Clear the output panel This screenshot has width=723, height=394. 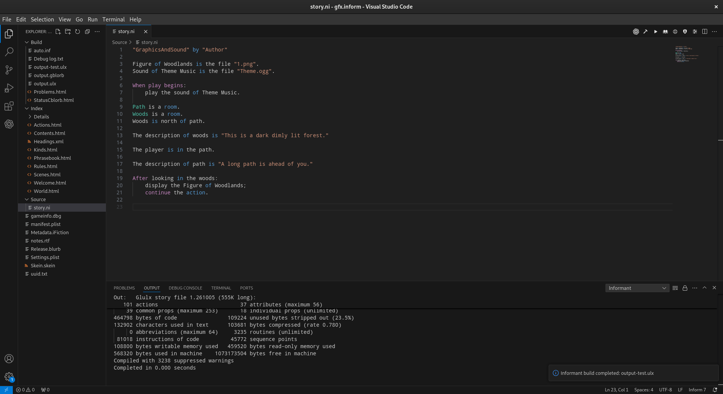pos(675,288)
